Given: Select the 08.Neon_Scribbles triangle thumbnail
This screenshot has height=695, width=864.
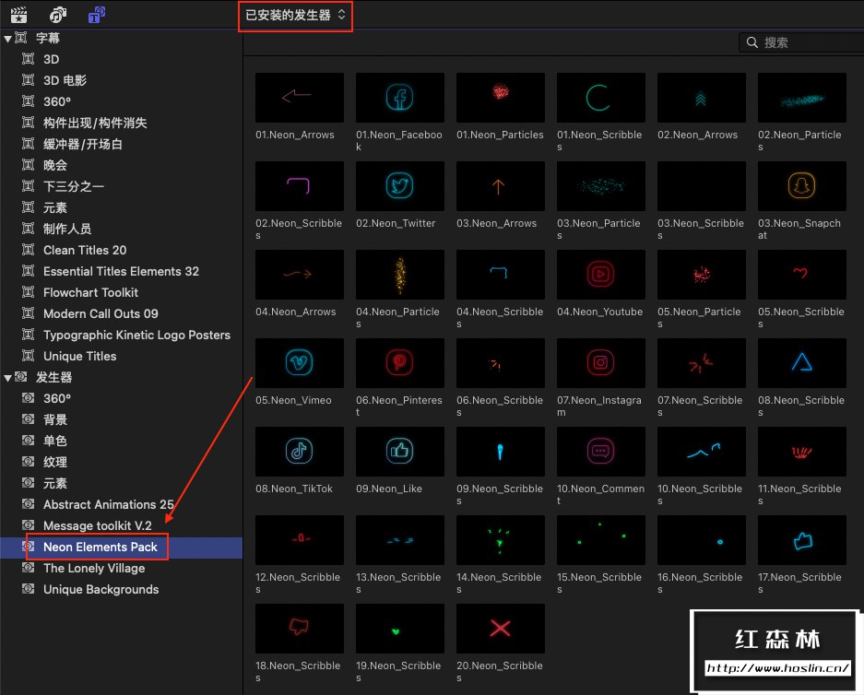Looking at the screenshot, I should (801, 363).
